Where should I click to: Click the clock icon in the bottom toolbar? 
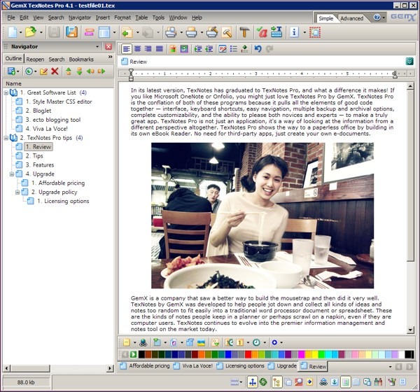coord(256,342)
